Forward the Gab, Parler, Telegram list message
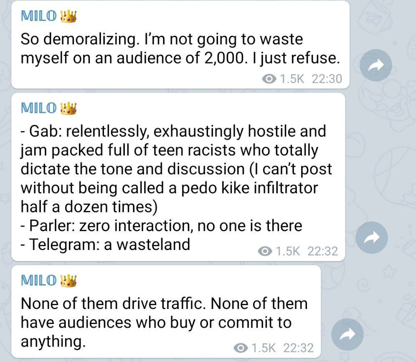This screenshot has width=416, height=362. pyautogui.click(x=371, y=237)
